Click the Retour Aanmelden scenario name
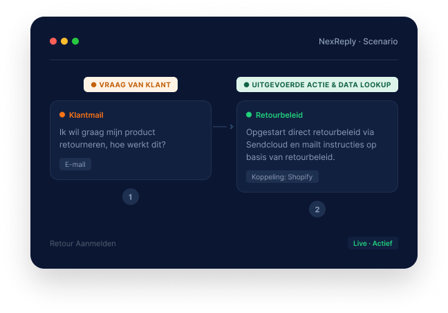448x313 pixels. pos(83,244)
